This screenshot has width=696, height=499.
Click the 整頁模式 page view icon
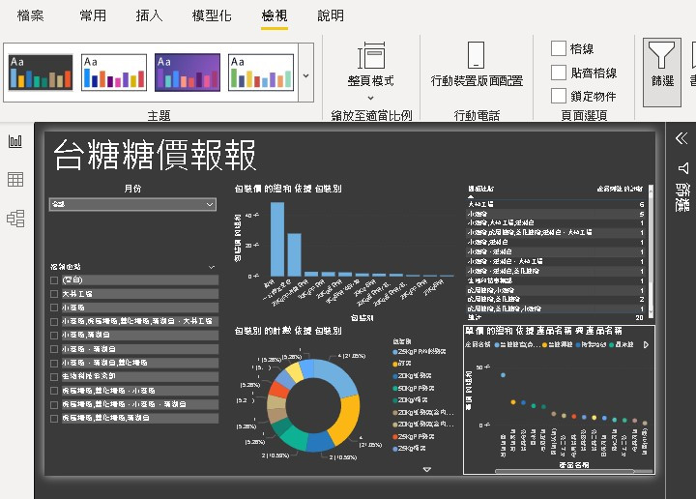coord(371,56)
